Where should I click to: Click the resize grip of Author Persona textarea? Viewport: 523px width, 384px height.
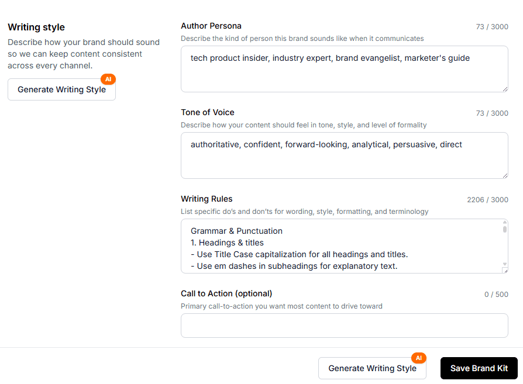tap(505, 88)
